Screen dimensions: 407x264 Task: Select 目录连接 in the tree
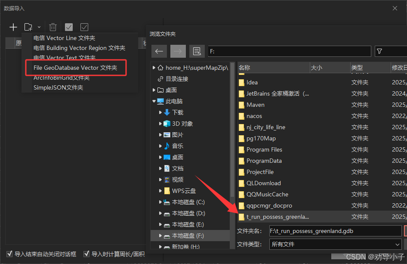177,79
